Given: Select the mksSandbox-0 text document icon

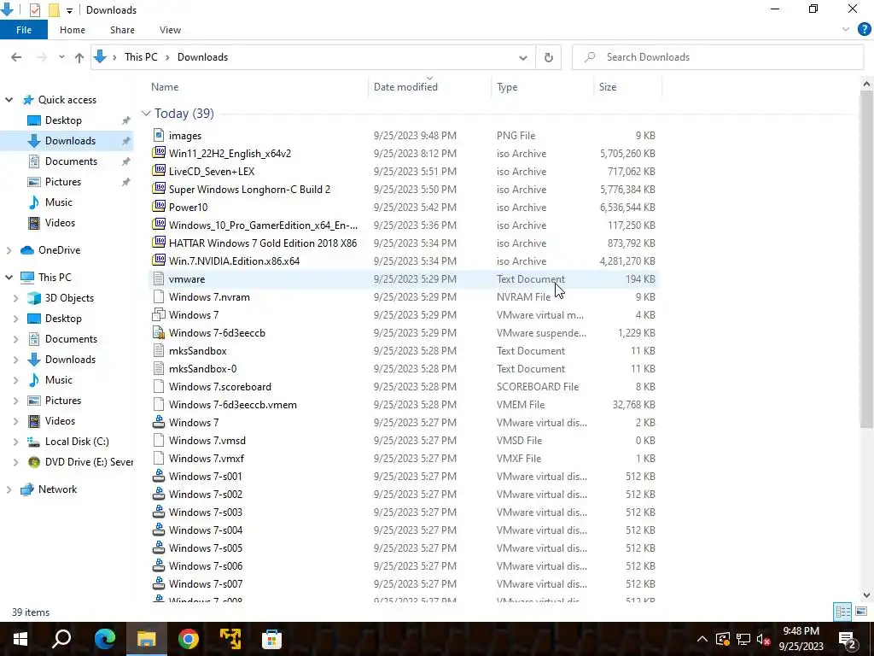Looking at the screenshot, I should click(x=159, y=368).
